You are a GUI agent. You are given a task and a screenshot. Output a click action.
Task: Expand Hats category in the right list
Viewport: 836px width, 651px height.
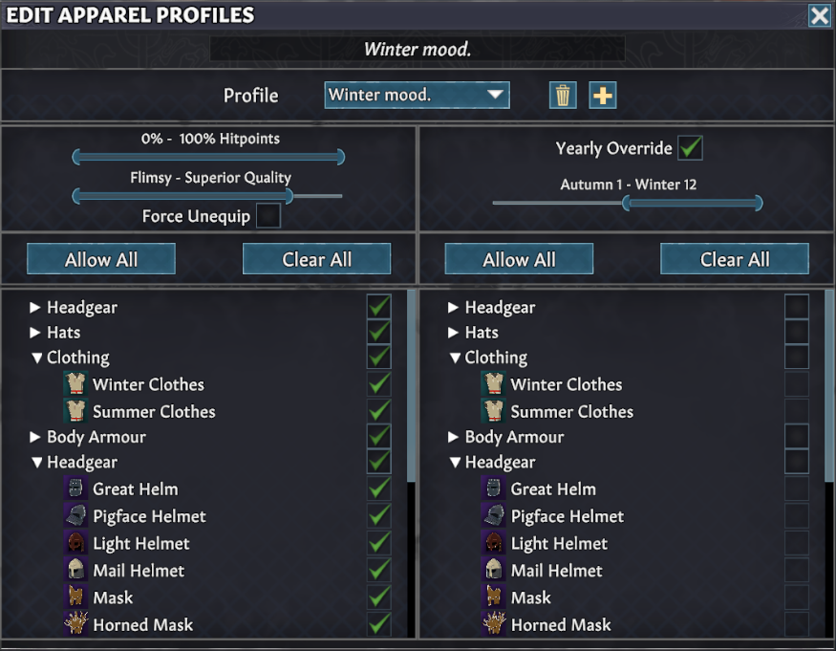(x=454, y=333)
